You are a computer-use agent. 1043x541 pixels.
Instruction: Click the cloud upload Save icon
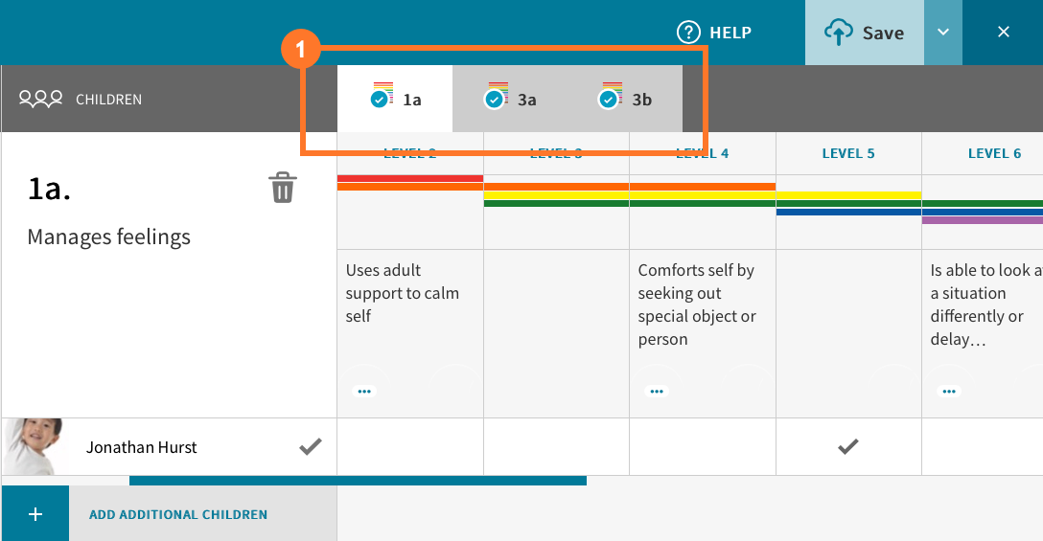tap(838, 34)
